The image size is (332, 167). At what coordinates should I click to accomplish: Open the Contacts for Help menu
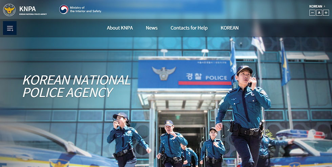tap(189, 28)
